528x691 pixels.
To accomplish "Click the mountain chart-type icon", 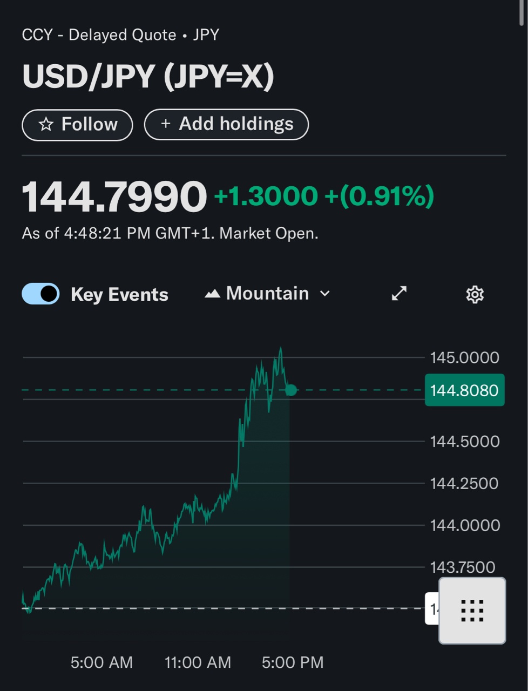I will pos(212,294).
